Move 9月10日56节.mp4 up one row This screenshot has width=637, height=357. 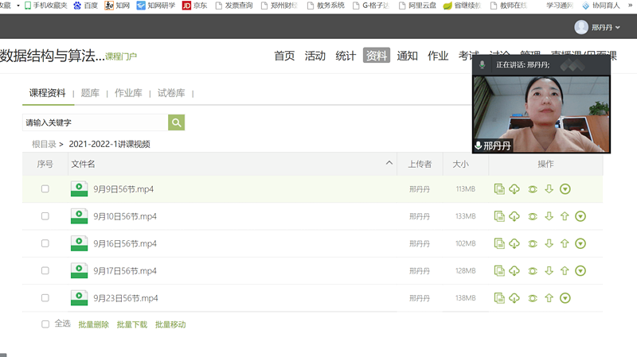point(565,216)
